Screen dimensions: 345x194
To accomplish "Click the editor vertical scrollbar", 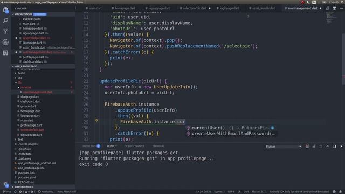I will [343, 59].
